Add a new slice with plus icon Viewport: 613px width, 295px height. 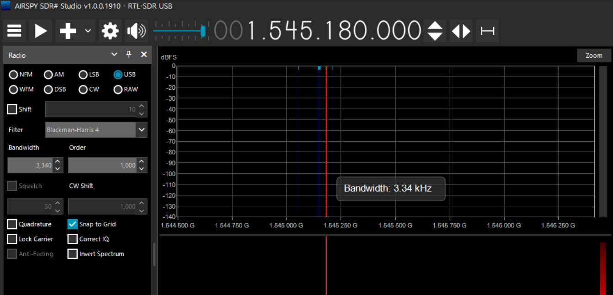[x=68, y=31]
